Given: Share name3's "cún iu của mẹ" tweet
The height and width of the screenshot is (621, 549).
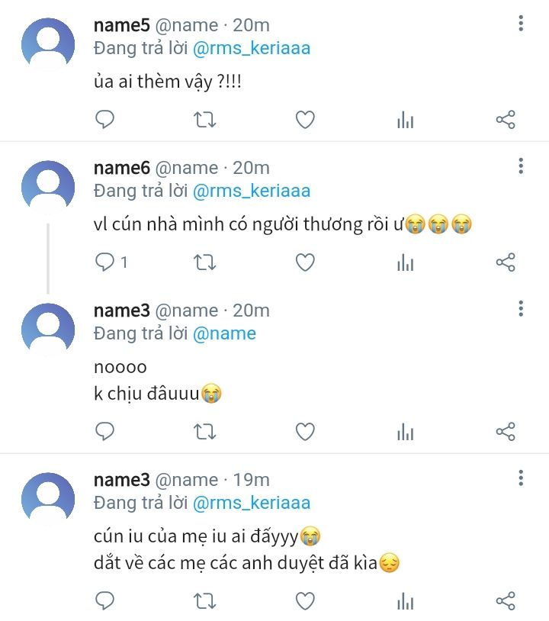Looking at the screenshot, I should point(506,601).
